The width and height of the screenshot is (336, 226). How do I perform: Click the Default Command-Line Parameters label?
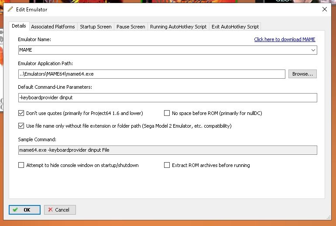[x=55, y=87]
